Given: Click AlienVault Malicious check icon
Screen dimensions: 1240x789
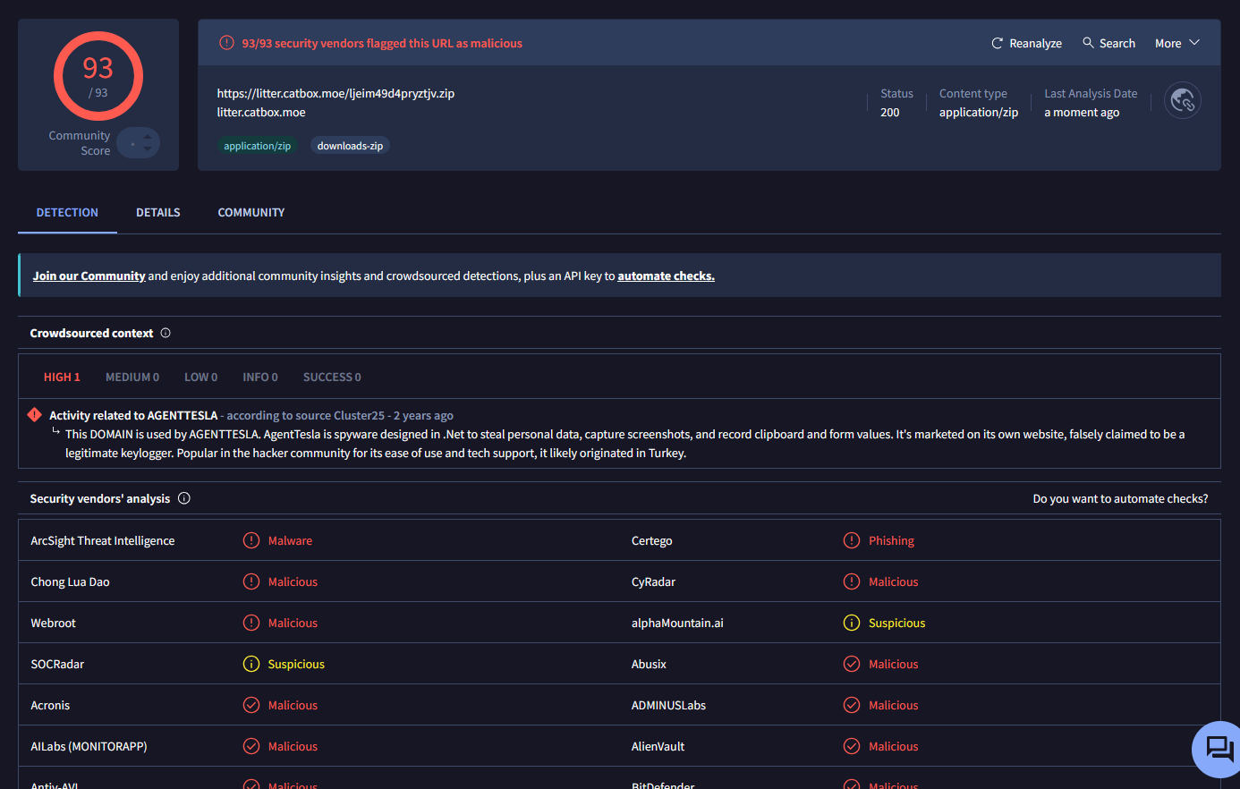Looking at the screenshot, I should (x=852, y=746).
